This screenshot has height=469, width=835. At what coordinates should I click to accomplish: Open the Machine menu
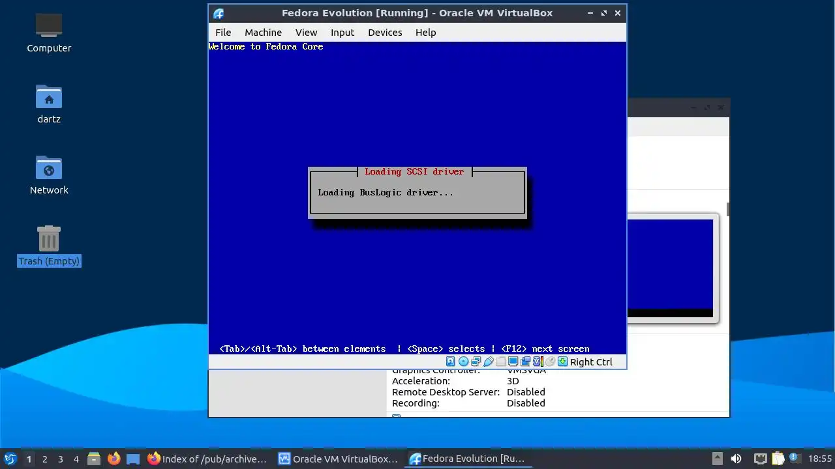[x=263, y=33]
